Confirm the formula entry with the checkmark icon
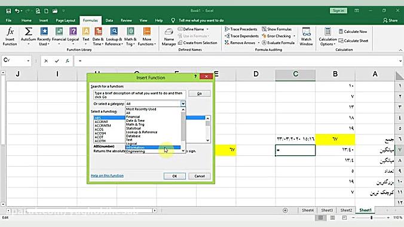Viewport: 404px width, 227px height. [x=57, y=61]
